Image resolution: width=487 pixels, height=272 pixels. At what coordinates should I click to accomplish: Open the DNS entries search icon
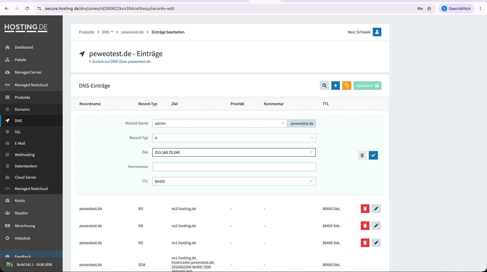[x=324, y=86]
